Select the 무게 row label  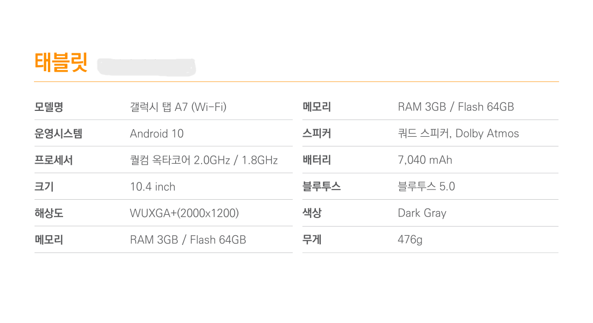(x=312, y=240)
